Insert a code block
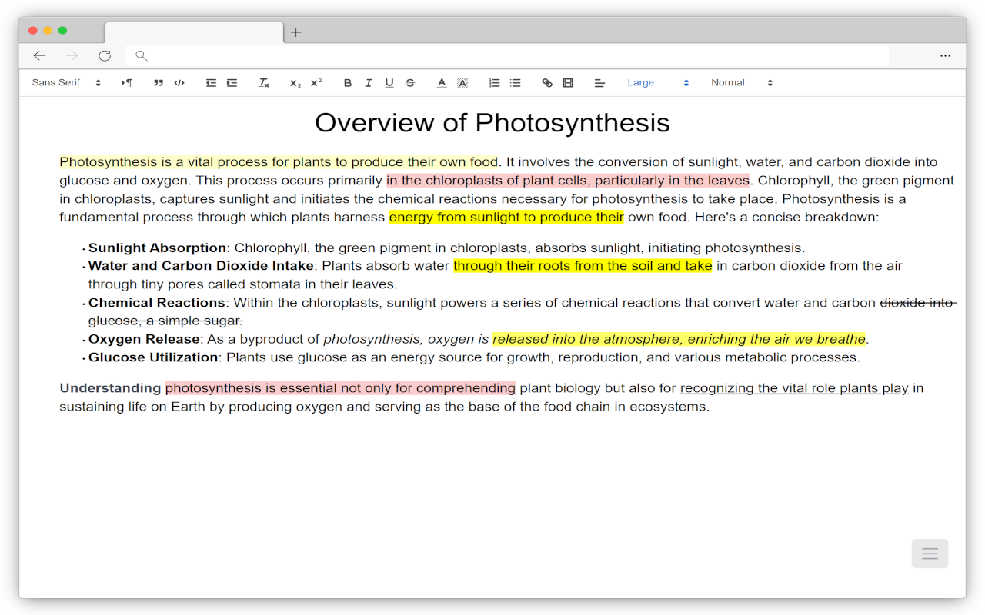This screenshot has height=615, width=985. tap(179, 83)
